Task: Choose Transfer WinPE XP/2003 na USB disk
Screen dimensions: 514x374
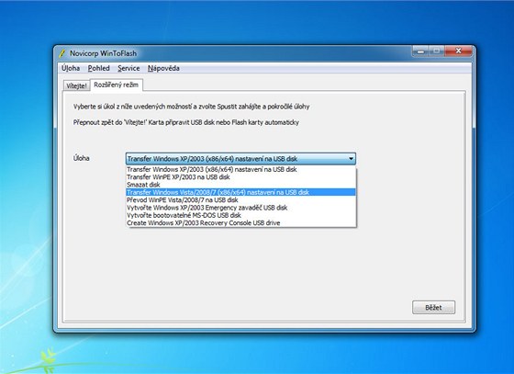Action: (x=240, y=177)
